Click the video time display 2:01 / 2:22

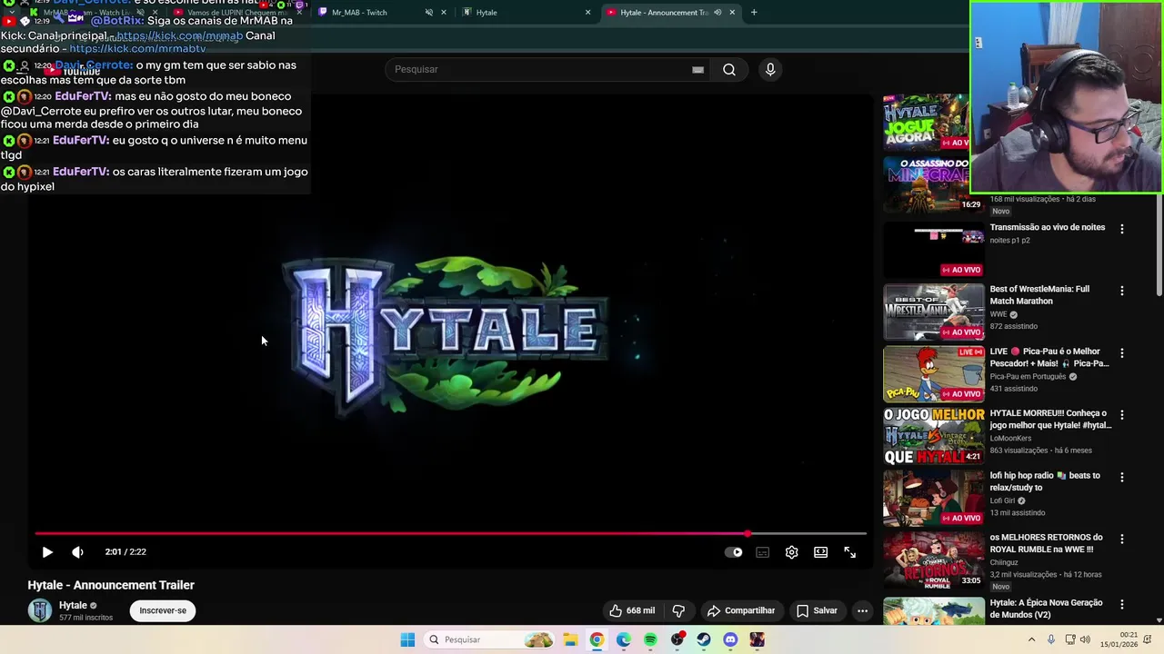[x=125, y=552]
